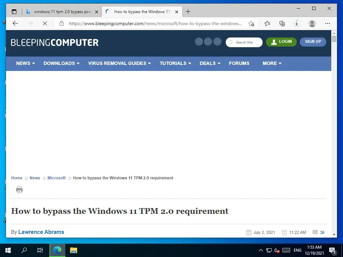Go to News breadcrumb link
This screenshot has width=343, height=257.
click(35, 178)
